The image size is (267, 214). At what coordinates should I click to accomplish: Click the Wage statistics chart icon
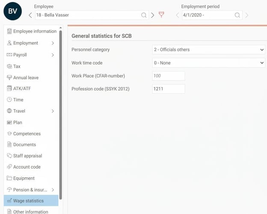[x=9, y=201]
